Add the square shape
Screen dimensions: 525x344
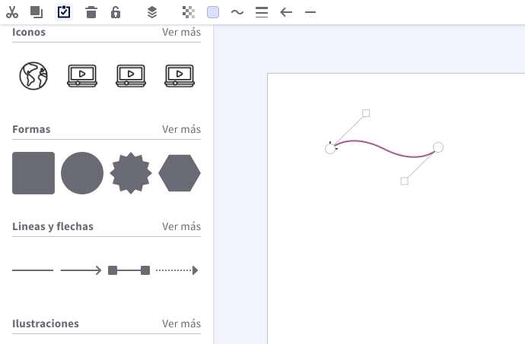[33, 173]
